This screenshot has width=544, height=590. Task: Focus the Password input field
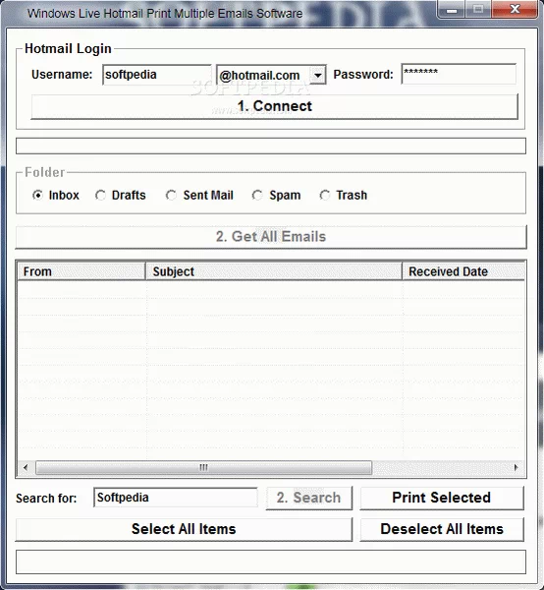[x=459, y=74]
